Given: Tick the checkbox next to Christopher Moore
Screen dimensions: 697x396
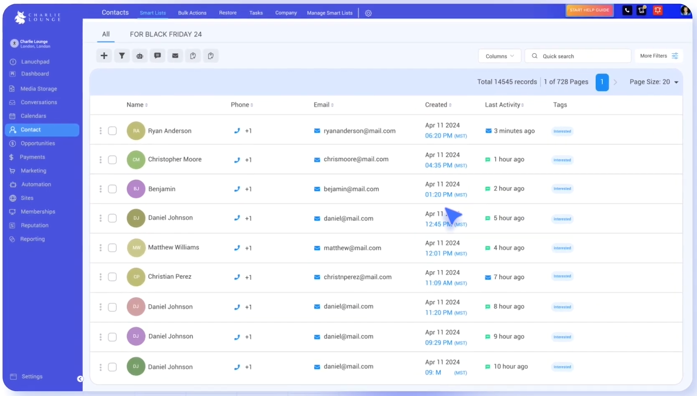Looking at the screenshot, I should [x=112, y=160].
